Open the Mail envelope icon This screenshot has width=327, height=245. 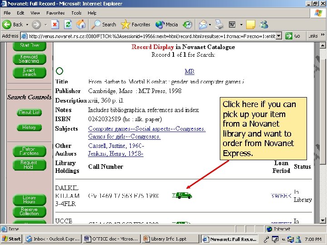click(203, 25)
